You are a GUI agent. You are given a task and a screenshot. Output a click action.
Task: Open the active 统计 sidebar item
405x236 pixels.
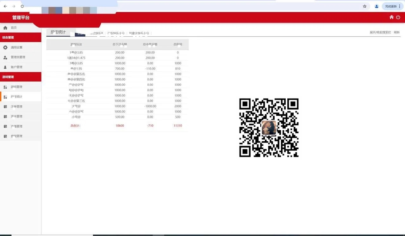tap(21, 97)
